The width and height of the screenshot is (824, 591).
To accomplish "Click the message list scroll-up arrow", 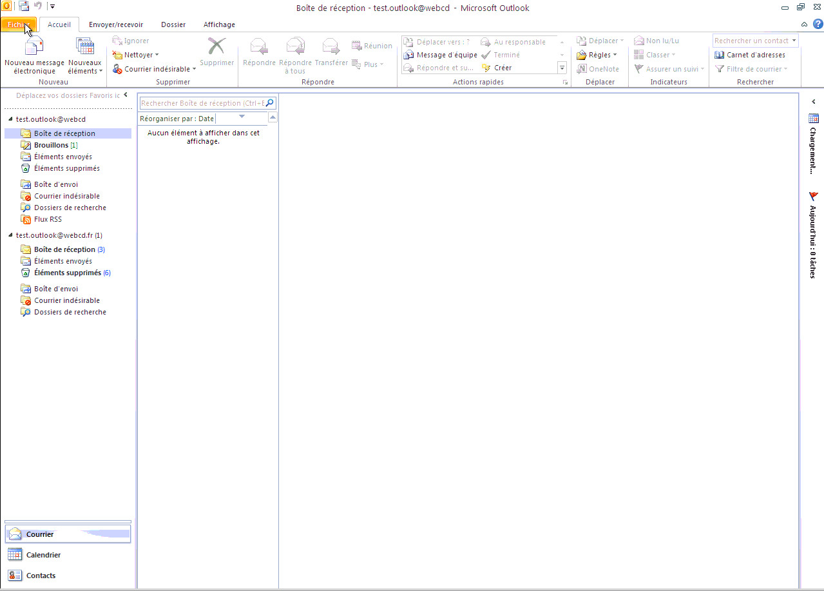I will point(273,117).
